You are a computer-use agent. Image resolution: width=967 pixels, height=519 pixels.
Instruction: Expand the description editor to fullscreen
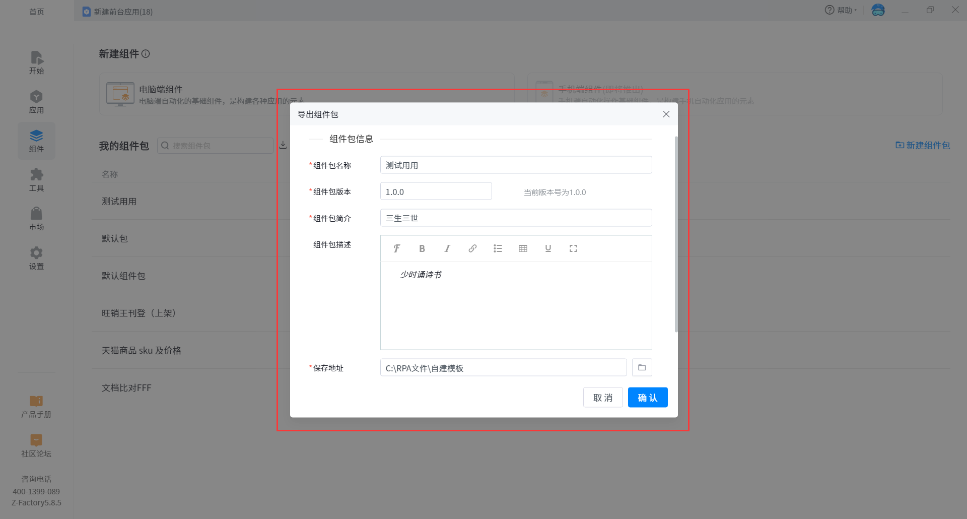(573, 248)
